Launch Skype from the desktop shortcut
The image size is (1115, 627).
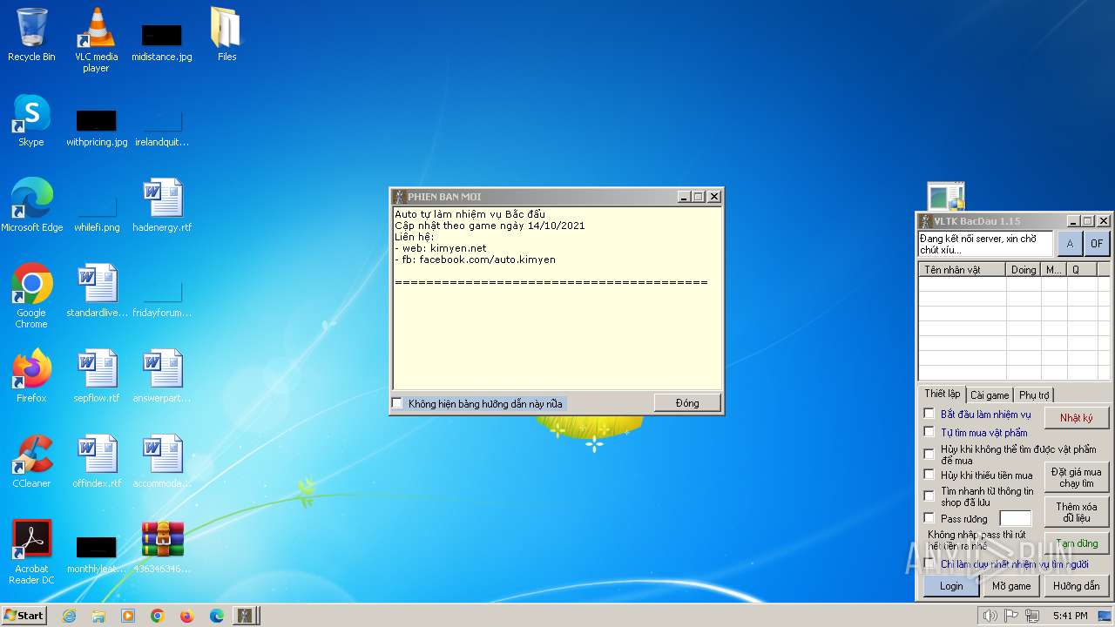tap(31, 120)
